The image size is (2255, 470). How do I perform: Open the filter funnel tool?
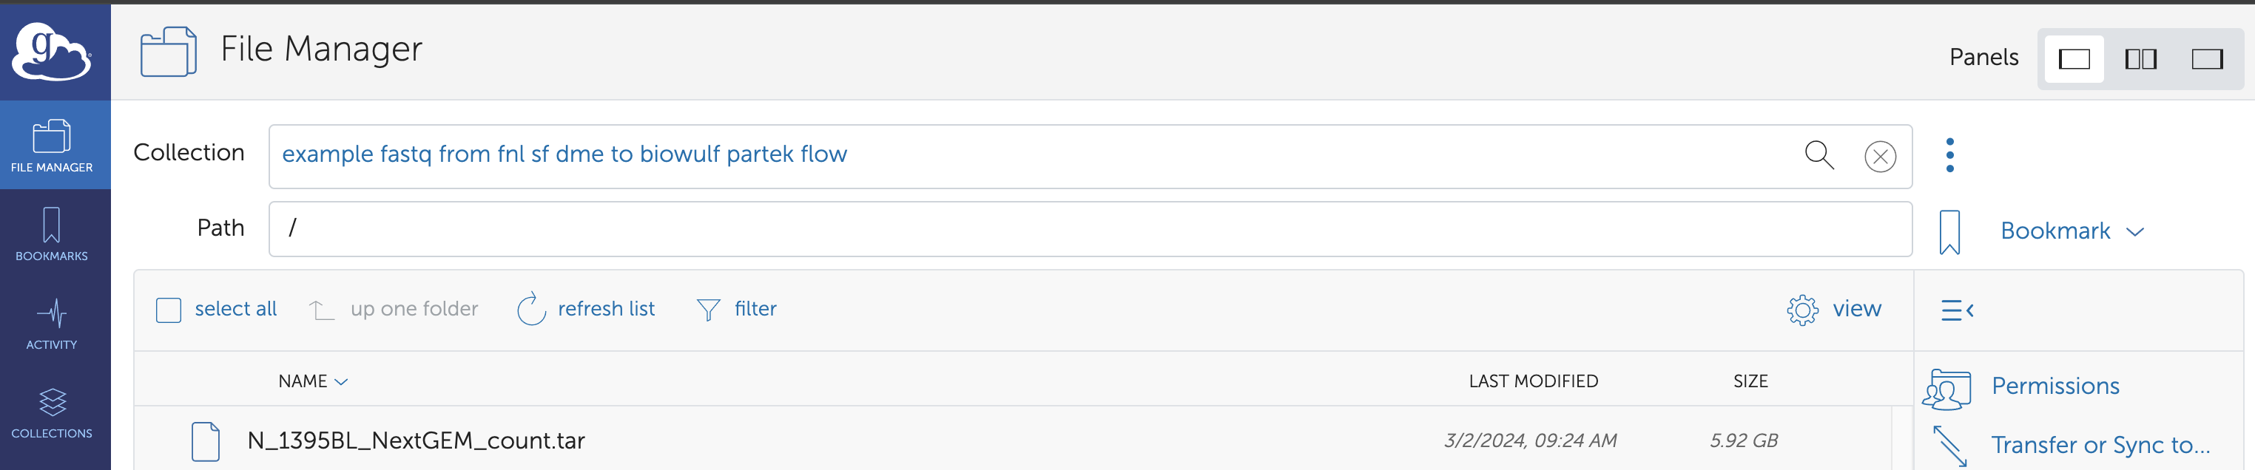pos(708,309)
